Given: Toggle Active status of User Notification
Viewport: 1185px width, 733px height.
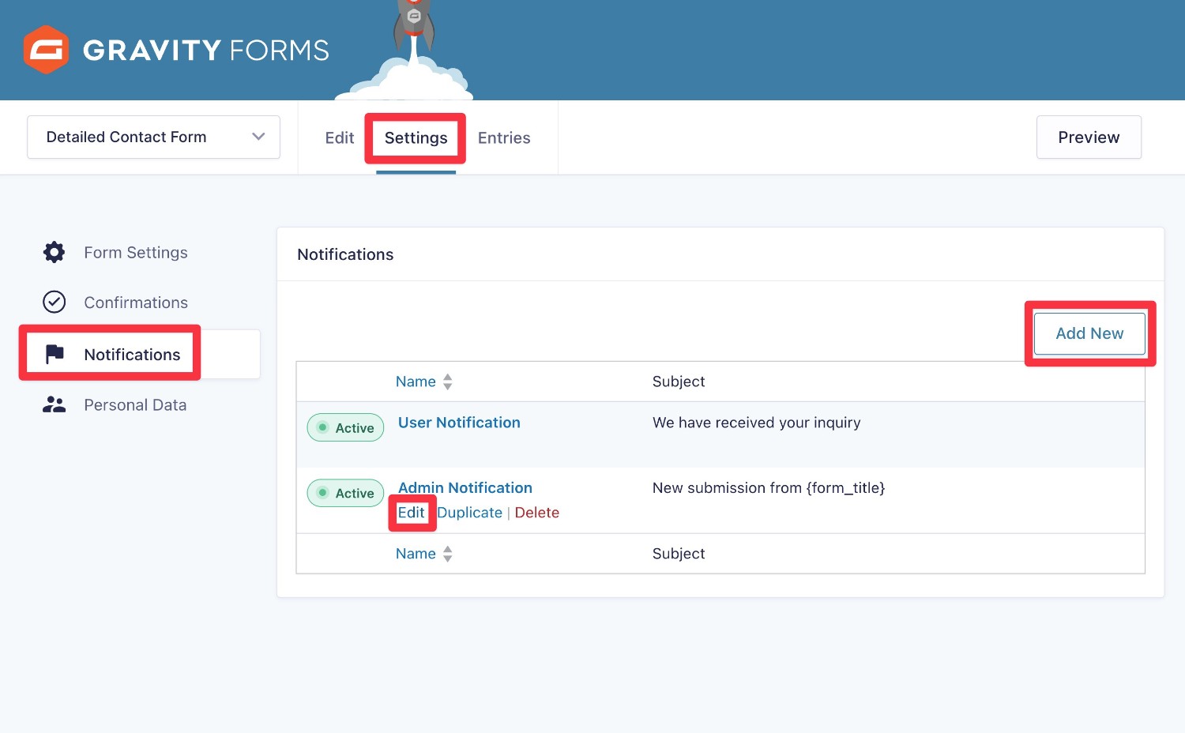Looking at the screenshot, I should (x=345, y=427).
